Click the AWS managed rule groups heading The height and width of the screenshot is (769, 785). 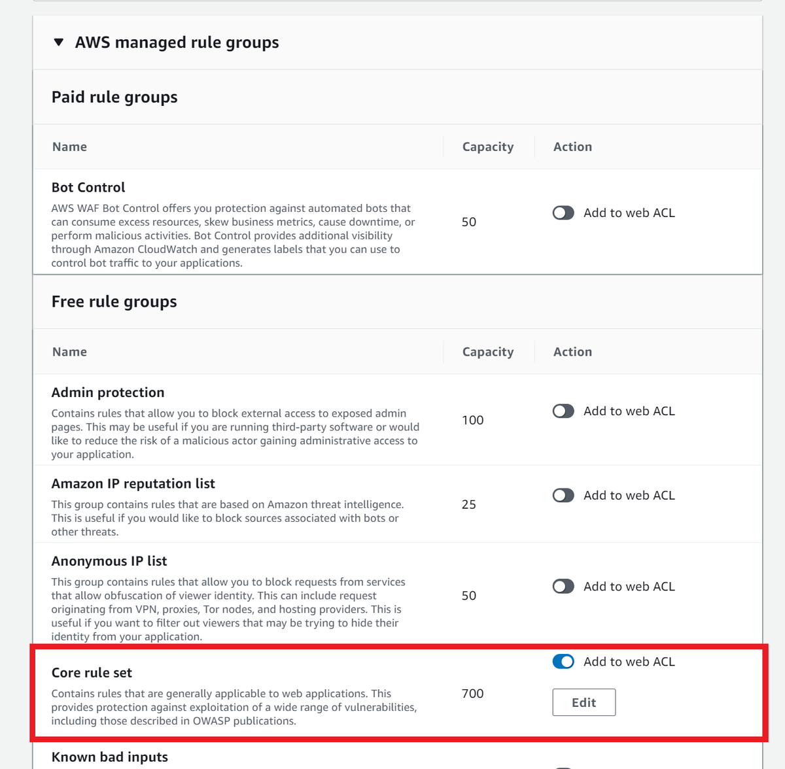pyautogui.click(x=177, y=43)
